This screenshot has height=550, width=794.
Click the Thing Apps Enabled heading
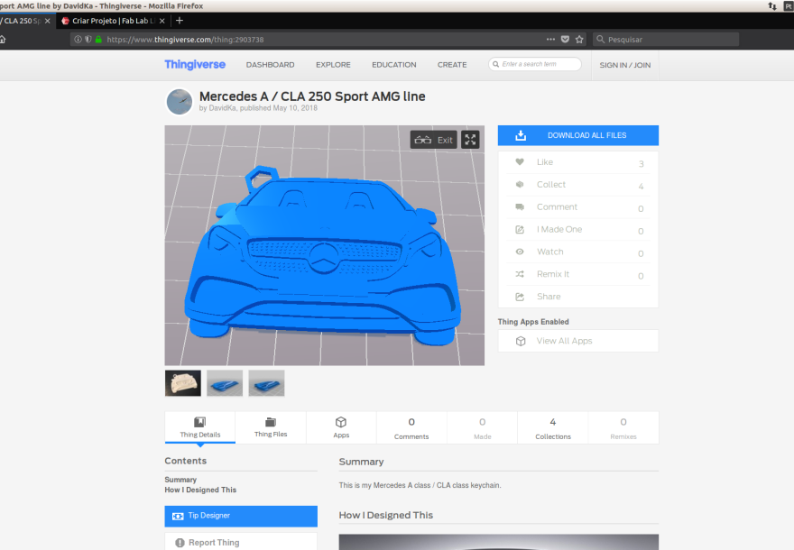pyautogui.click(x=533, y=322)
